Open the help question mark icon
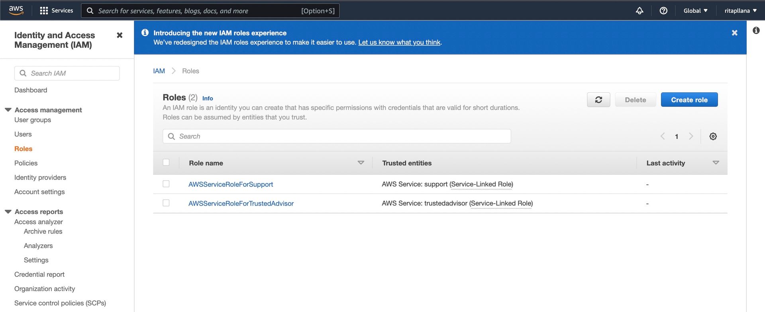This screenshot has height=312, width=765. coord(663,11)
